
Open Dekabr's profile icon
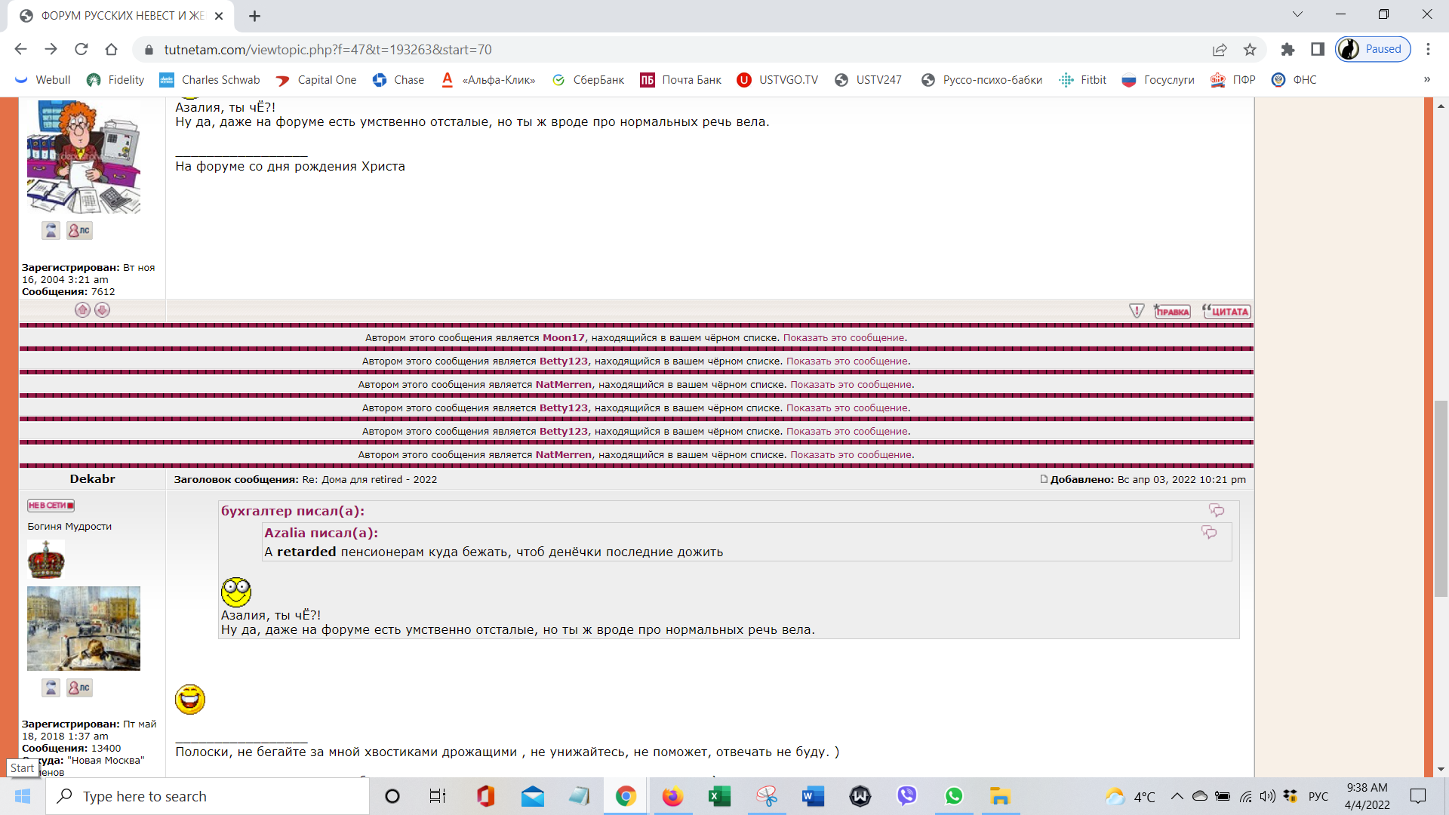click(x=51, y=687)
